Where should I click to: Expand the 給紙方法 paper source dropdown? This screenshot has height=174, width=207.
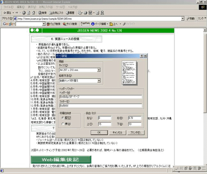pyautogui.click(x=99, y=81)
